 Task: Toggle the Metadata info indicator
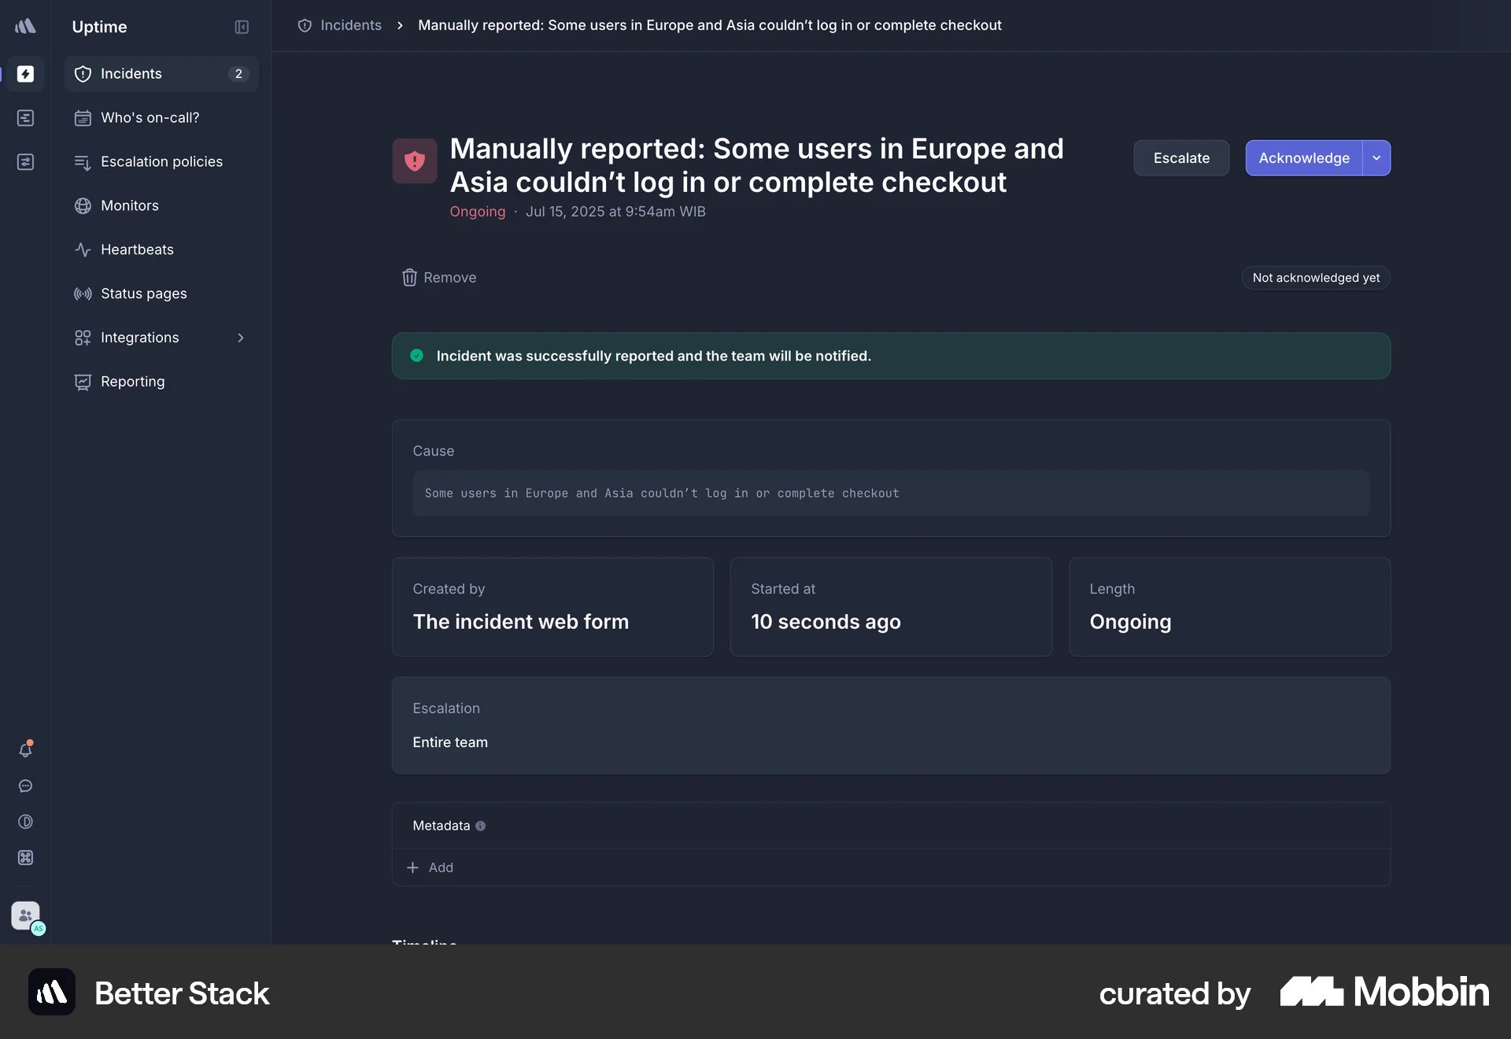[481, 826]
